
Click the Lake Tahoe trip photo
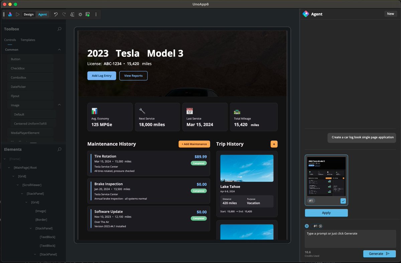click(247, 168)
